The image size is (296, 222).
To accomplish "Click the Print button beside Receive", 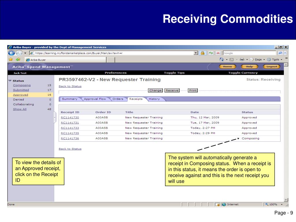I will pos(193,90).
